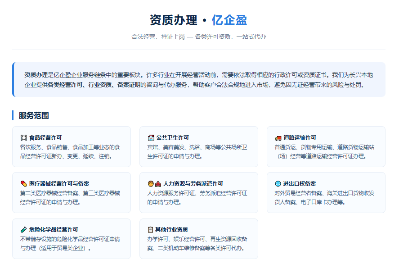Click the 服务范围 section heading
Viewport: 399px width, 264px height.
(x=34, y=115)
